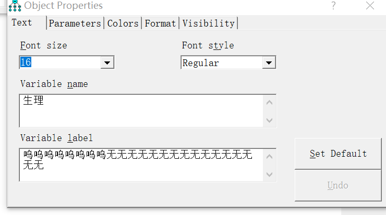Viewport: 386px width, 215px height.
Task: Open the Format tab
Action: pyautogui.click(x=160, y=23)
